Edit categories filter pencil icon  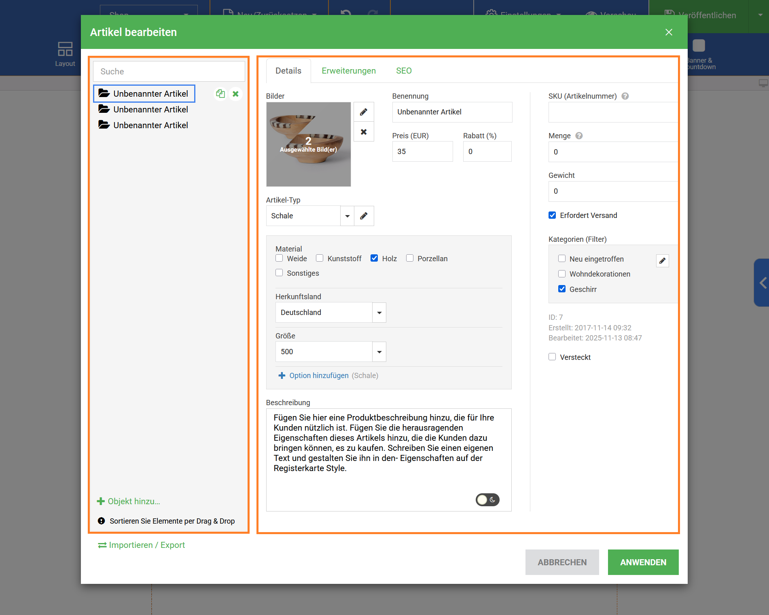coord(662,261)
